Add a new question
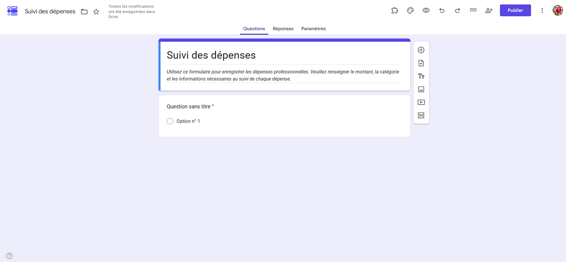 pos(421,50)
